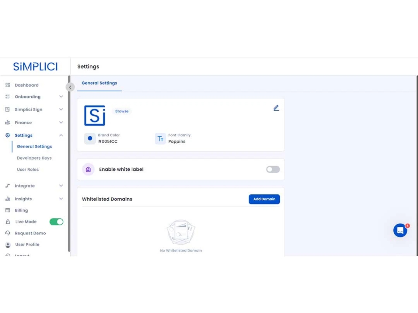Click the Finance icon in sidebar
418x313 pixels.
pos(8,122)
